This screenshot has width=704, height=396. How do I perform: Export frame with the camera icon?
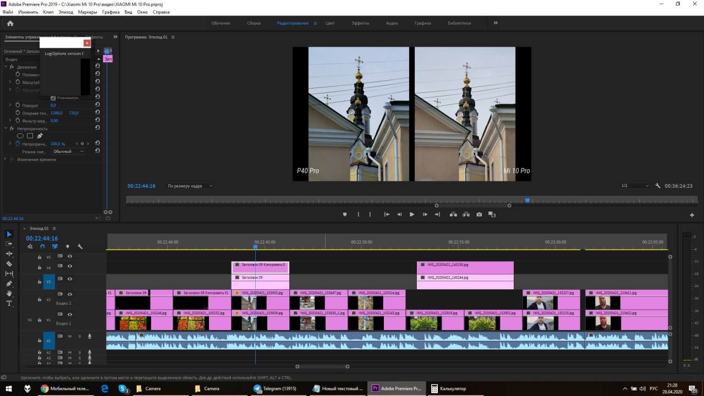click(x=479, y=215)
